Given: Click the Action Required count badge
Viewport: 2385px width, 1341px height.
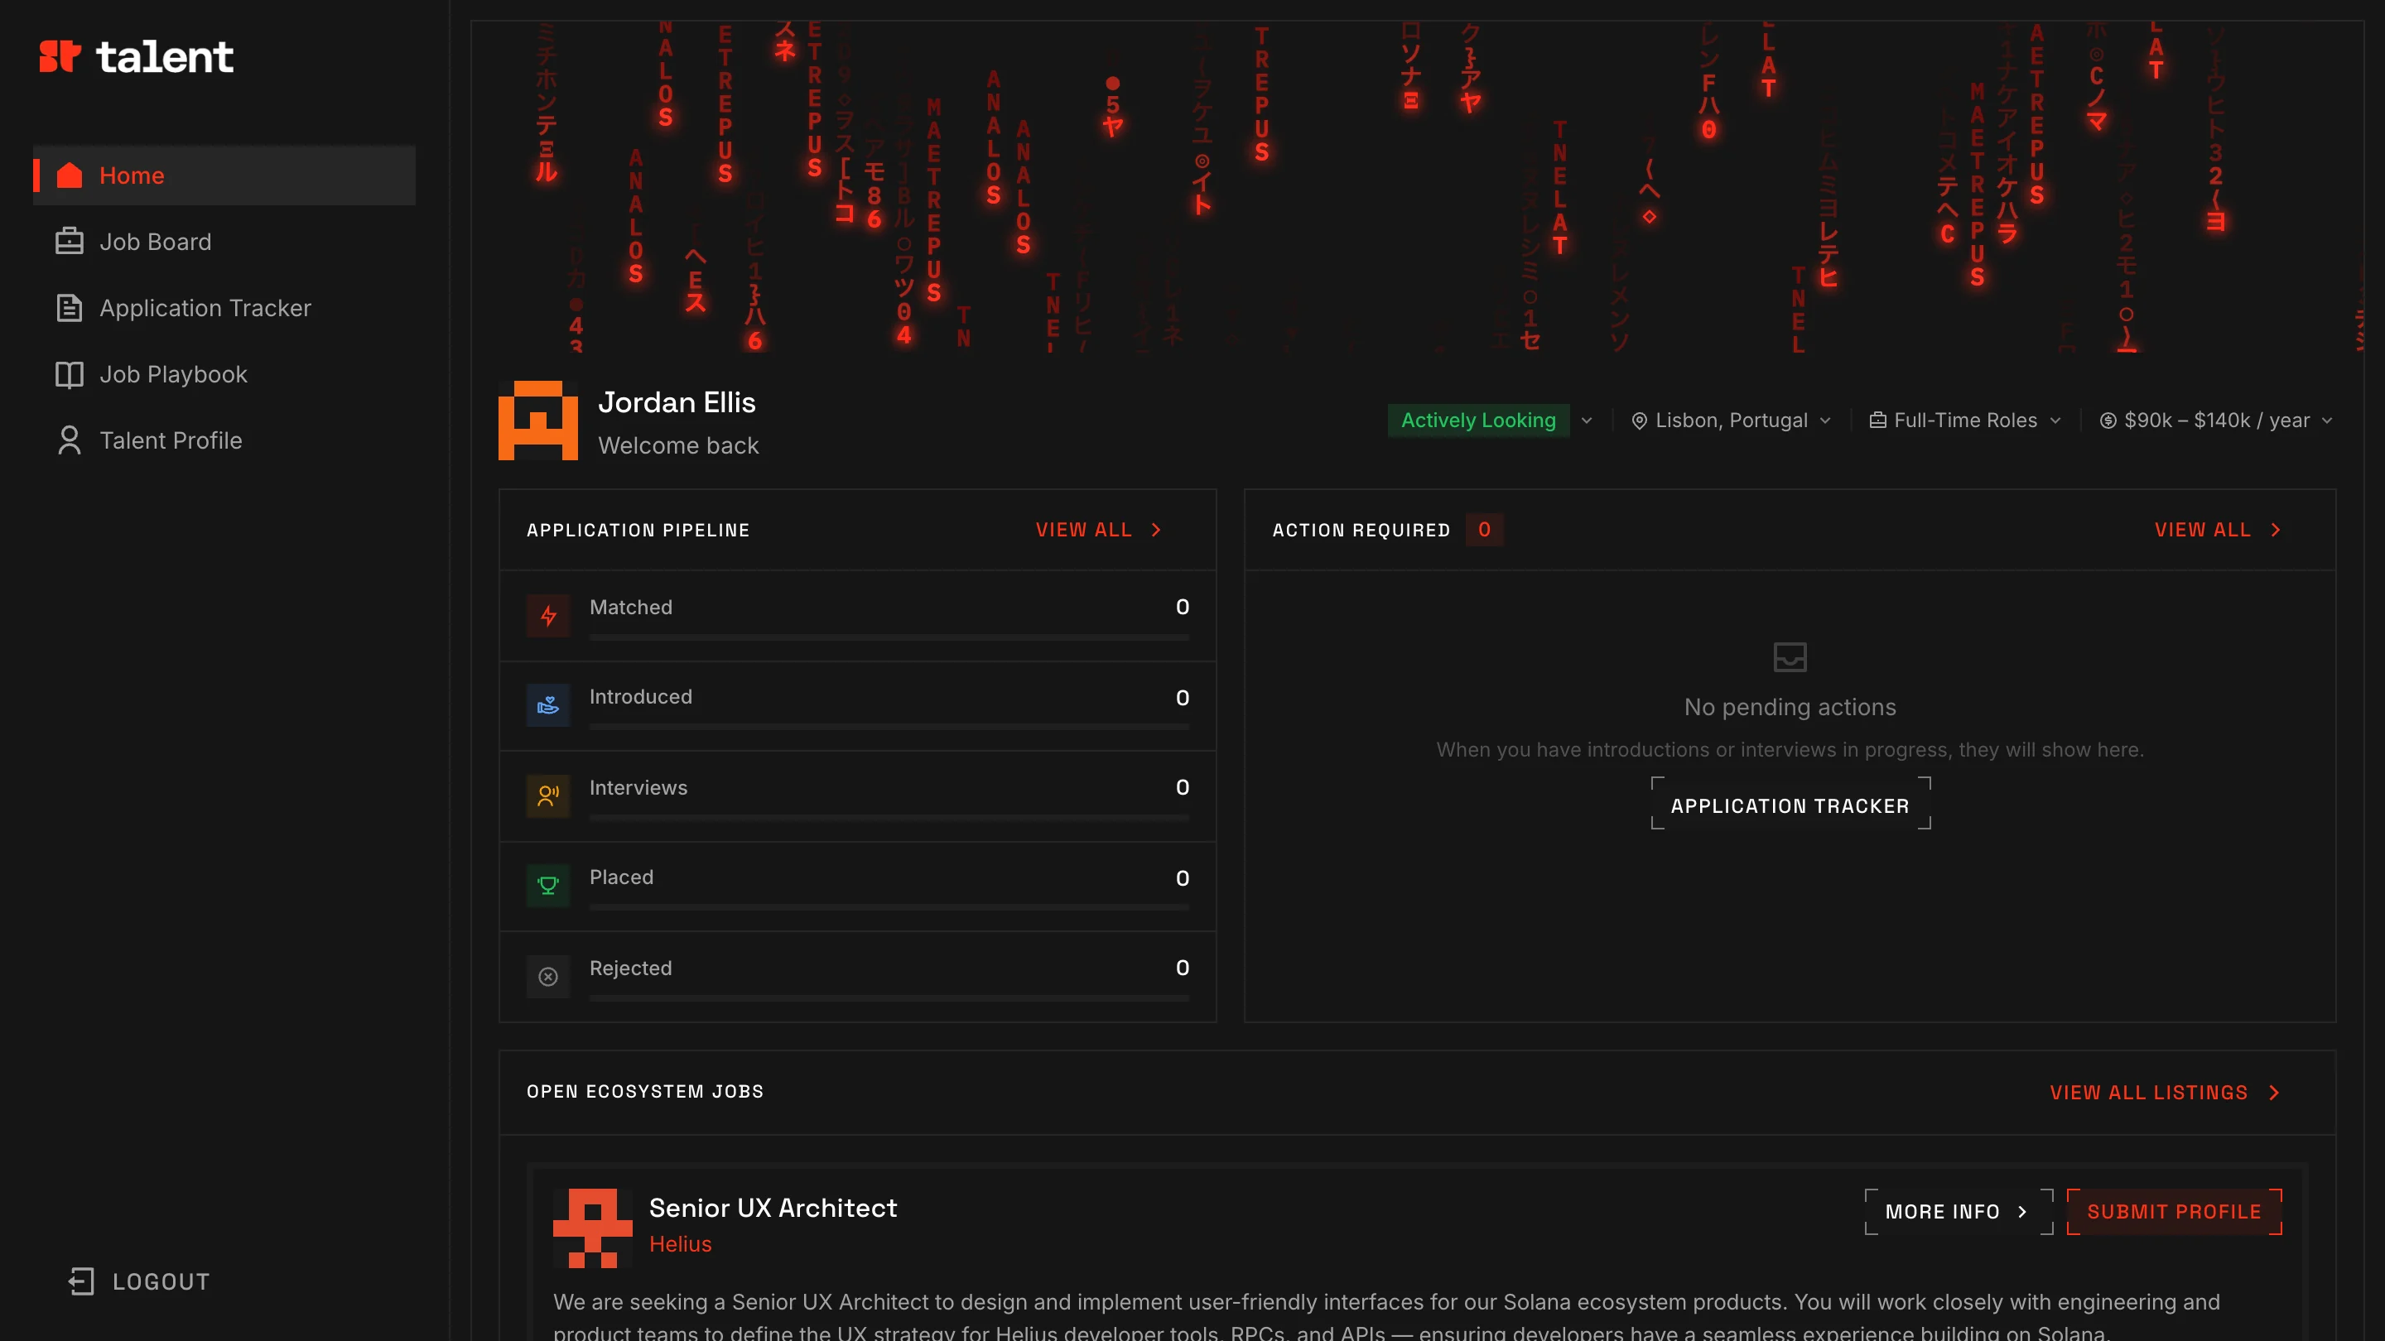Looking at the screenshot, I should [1484, 531].
